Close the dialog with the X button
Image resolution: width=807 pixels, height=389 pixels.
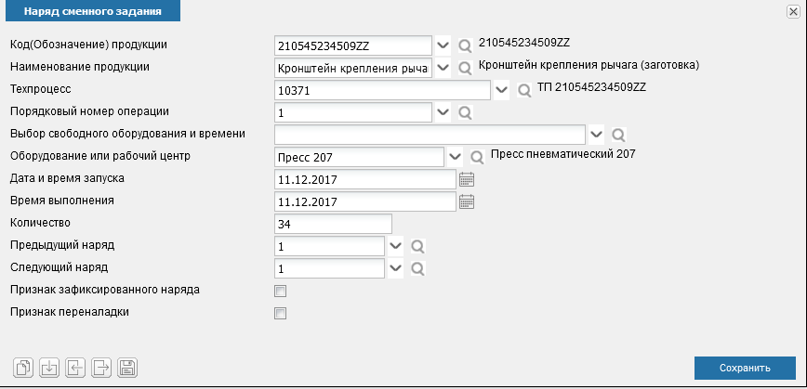793,12
